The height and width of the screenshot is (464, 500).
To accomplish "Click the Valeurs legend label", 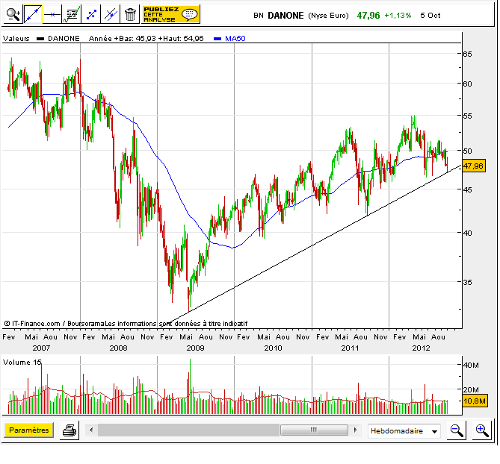I will pos(16,39).
